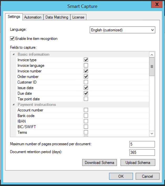Open the Language dropdown
The image size is (165, 186).
point(122,30)
